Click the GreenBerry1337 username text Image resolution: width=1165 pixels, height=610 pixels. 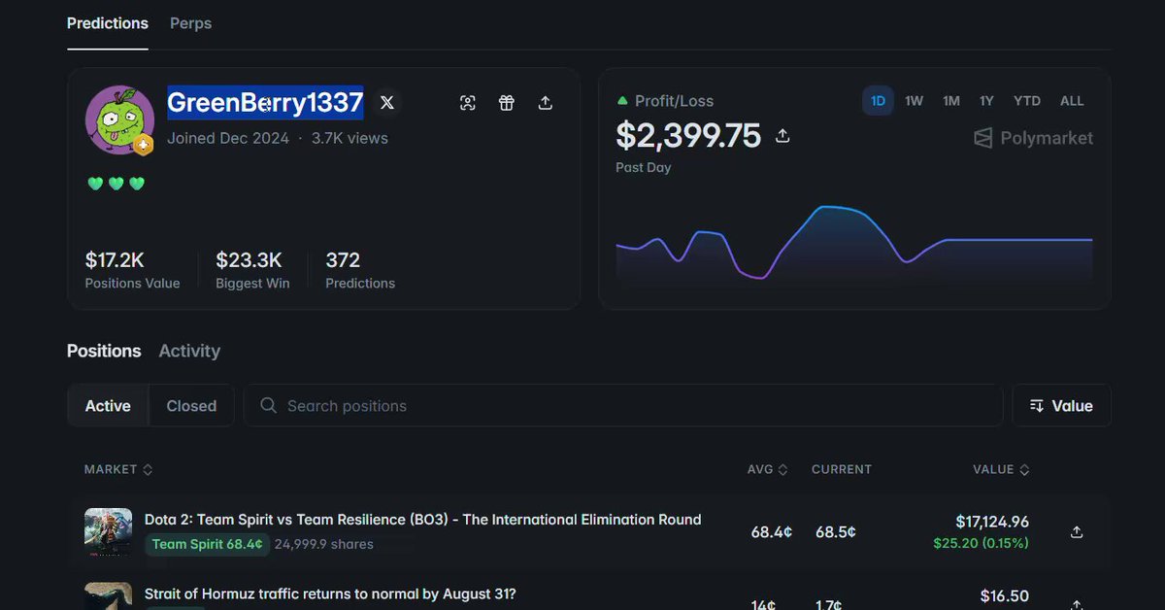click(x=265, y=101)
